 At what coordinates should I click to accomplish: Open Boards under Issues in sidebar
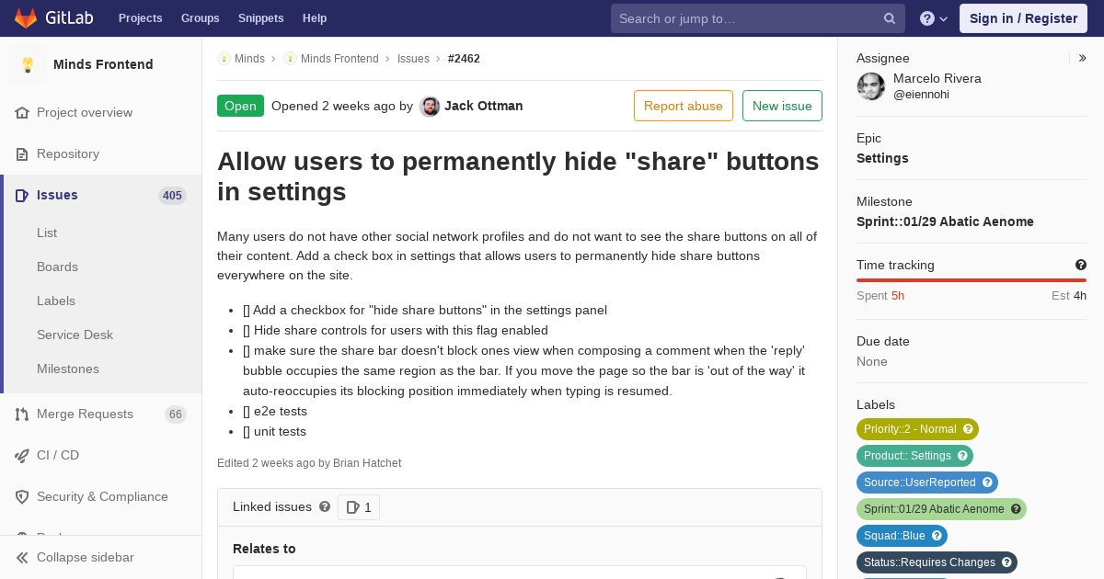tap(57, 267)
